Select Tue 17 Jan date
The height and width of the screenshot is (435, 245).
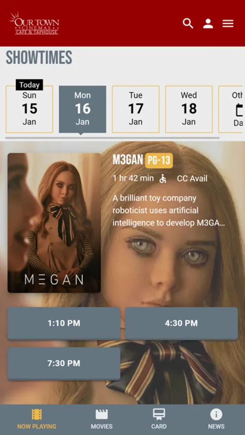pyautogui.click(x=136, y=109)
